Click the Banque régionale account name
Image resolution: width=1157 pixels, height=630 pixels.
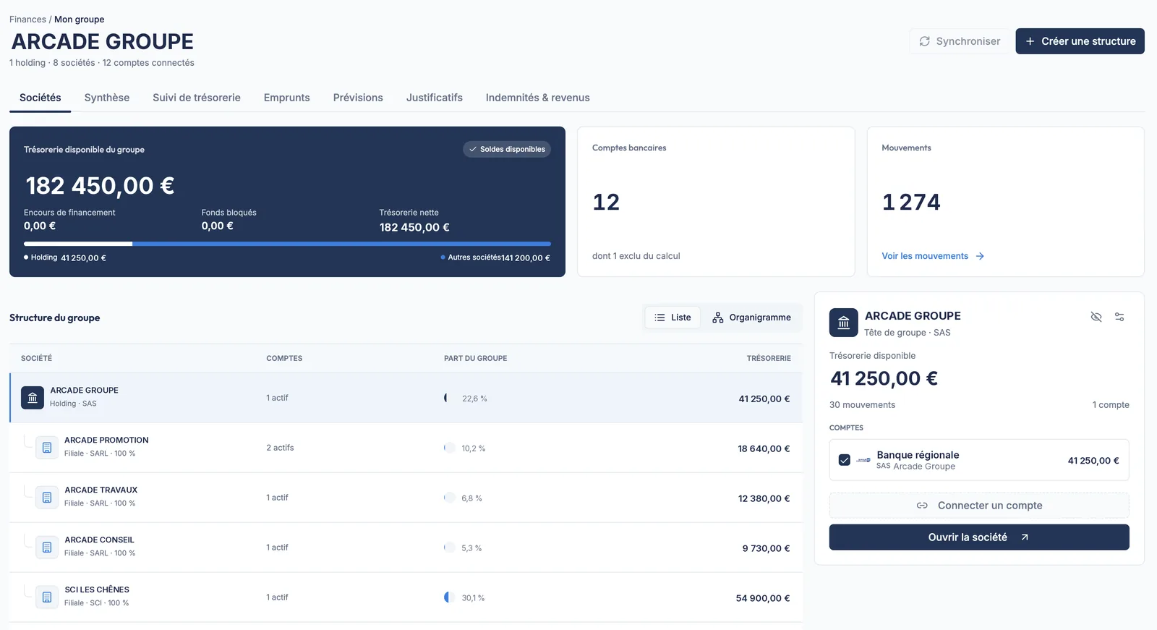[918, 455]
